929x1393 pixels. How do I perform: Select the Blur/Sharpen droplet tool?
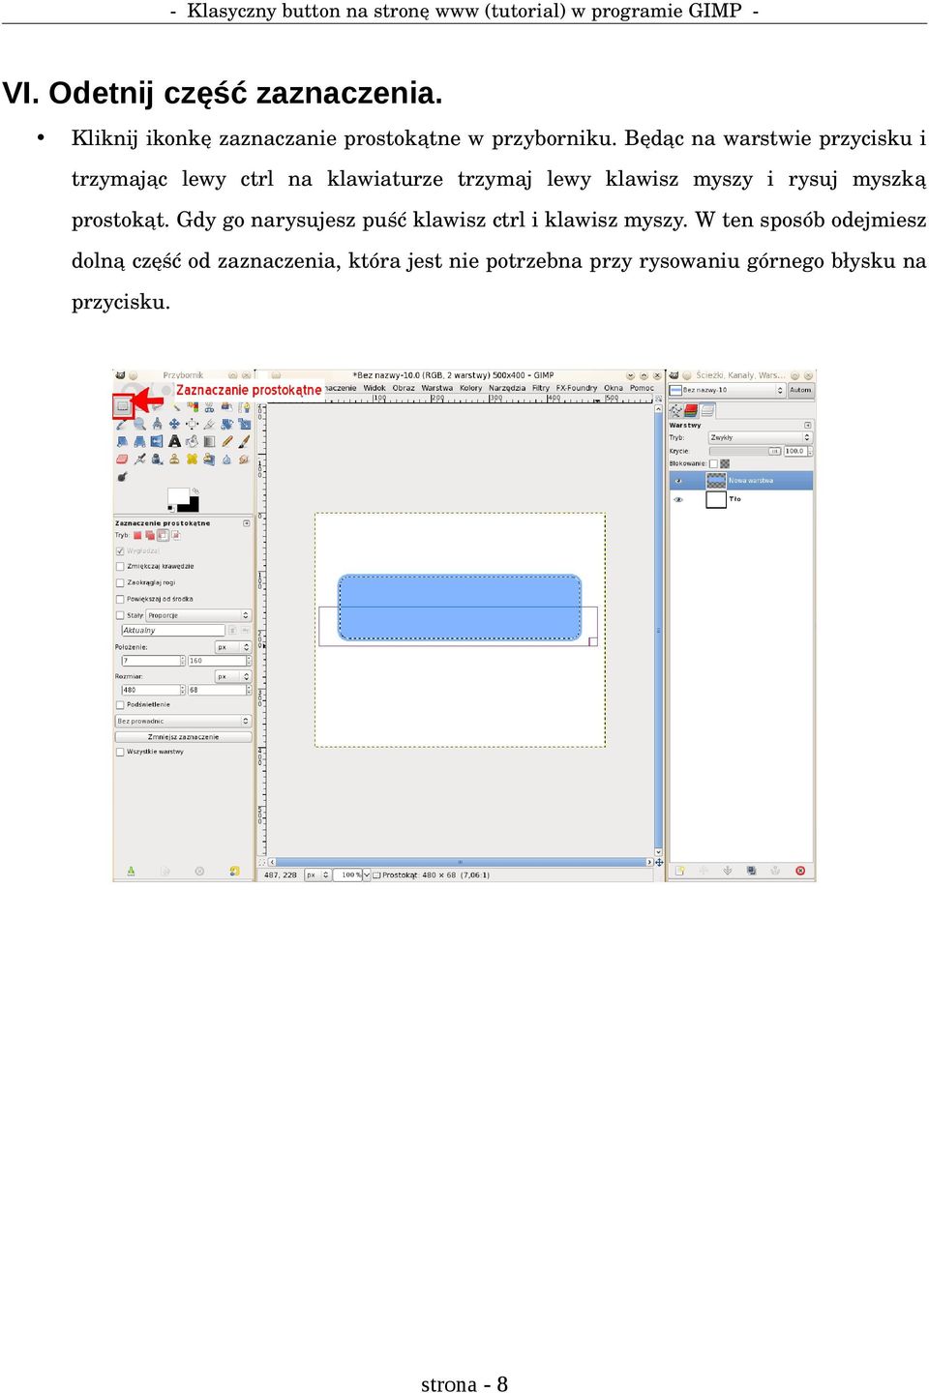[226, 459]
